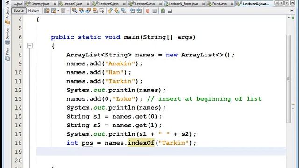The height and width of the screenshot is (168, 299).
Task: Click the "Anakin" string literal
Action: [x=120, y=63]
